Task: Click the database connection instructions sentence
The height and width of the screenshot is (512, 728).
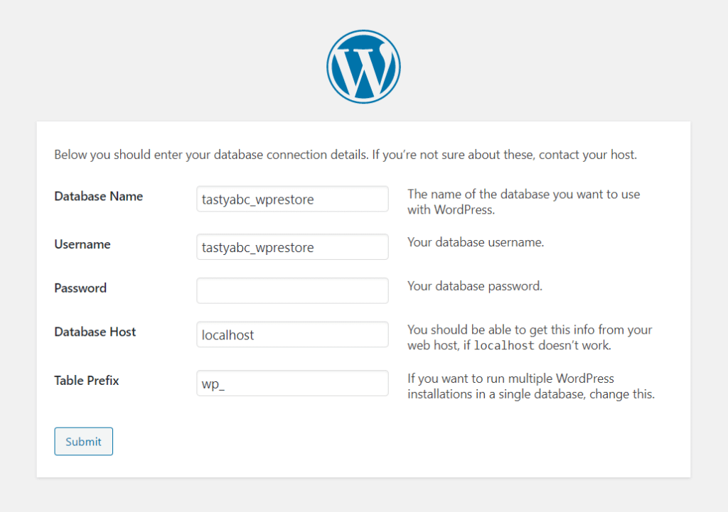Action: click(x=345, y=154)
